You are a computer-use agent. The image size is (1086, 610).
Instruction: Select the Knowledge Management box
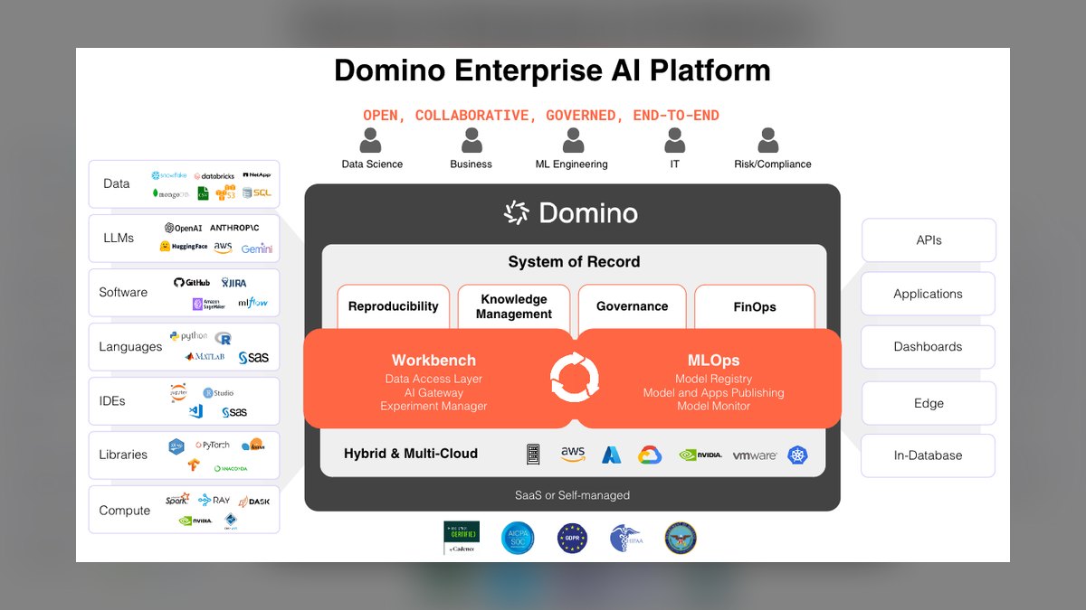click(514, 307)
